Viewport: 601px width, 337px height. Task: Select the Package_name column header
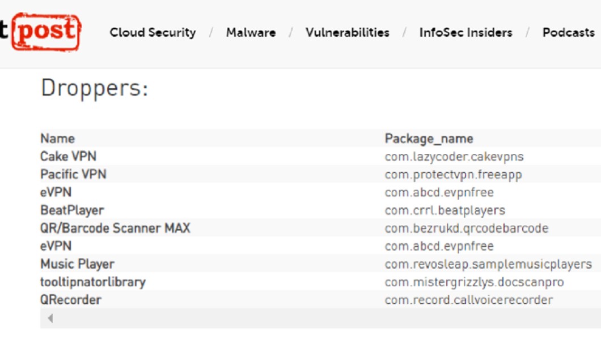click(x=429, y=139)
